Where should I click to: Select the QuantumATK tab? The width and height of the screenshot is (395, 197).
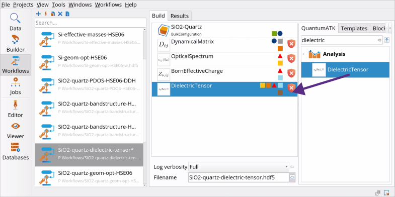coord(319,28)
